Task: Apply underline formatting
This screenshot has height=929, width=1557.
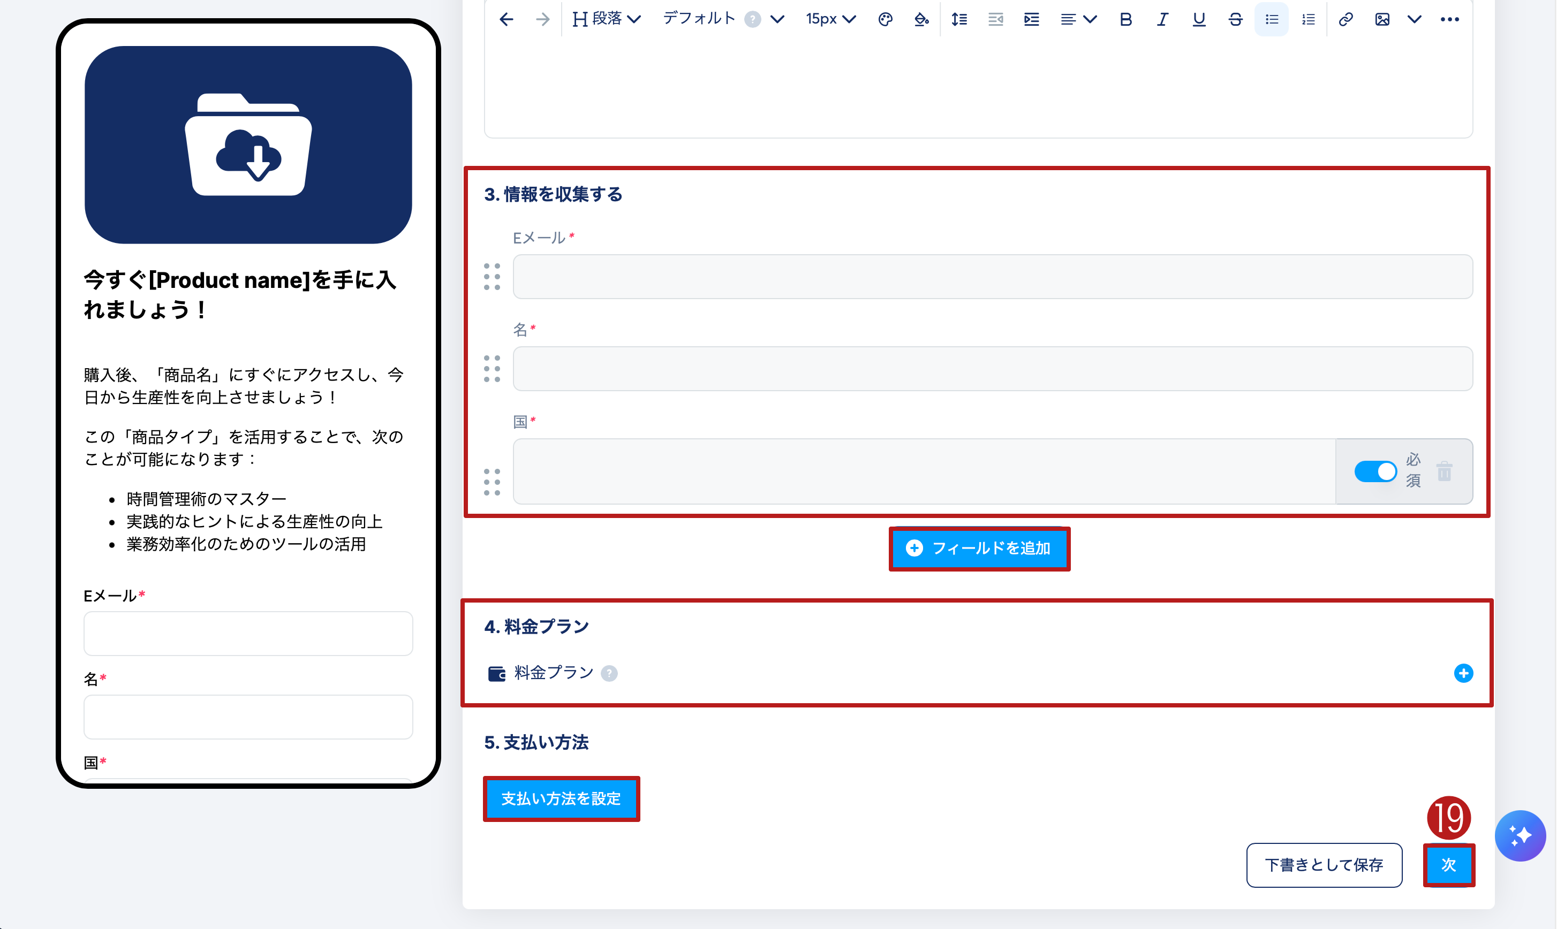Action: coord(1199,19)
